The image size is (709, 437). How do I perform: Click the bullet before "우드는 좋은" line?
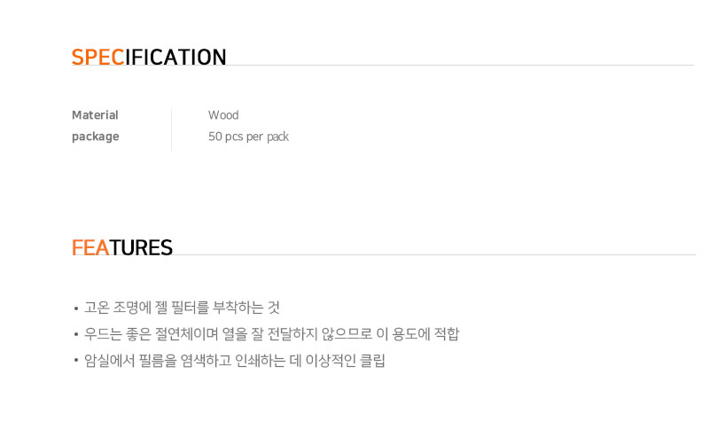[x=76, y=336]
